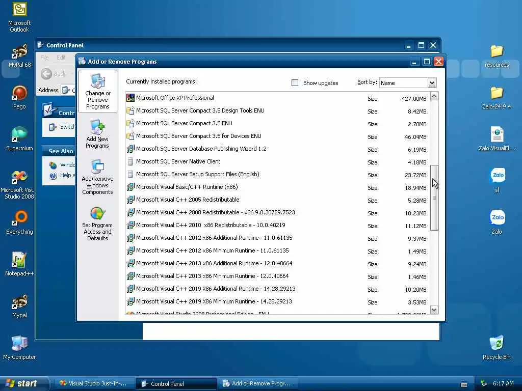
Task: Open Recycle Bin desktop icon
Action: click(x=497, y=348)
